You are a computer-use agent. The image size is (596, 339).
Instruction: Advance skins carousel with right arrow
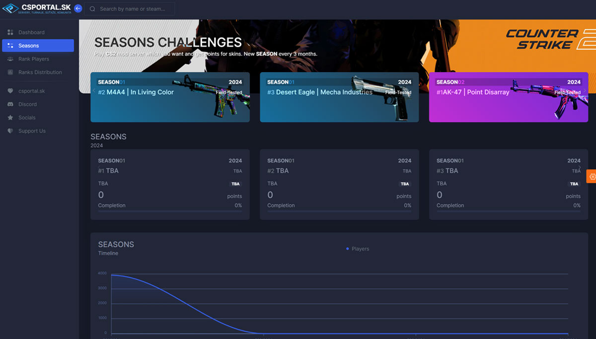tap(585, 90)
